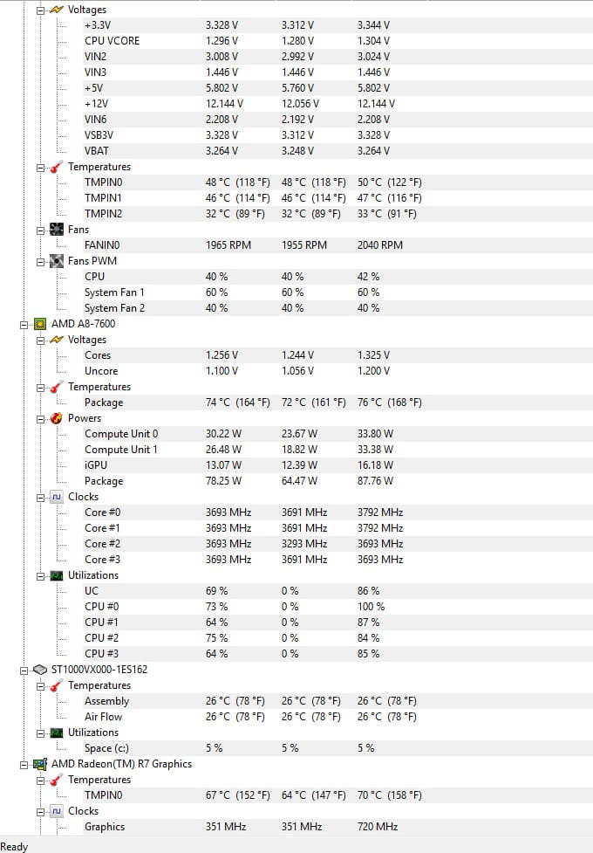
Task: Click the Powers flame icon
Action: point(56,418)
